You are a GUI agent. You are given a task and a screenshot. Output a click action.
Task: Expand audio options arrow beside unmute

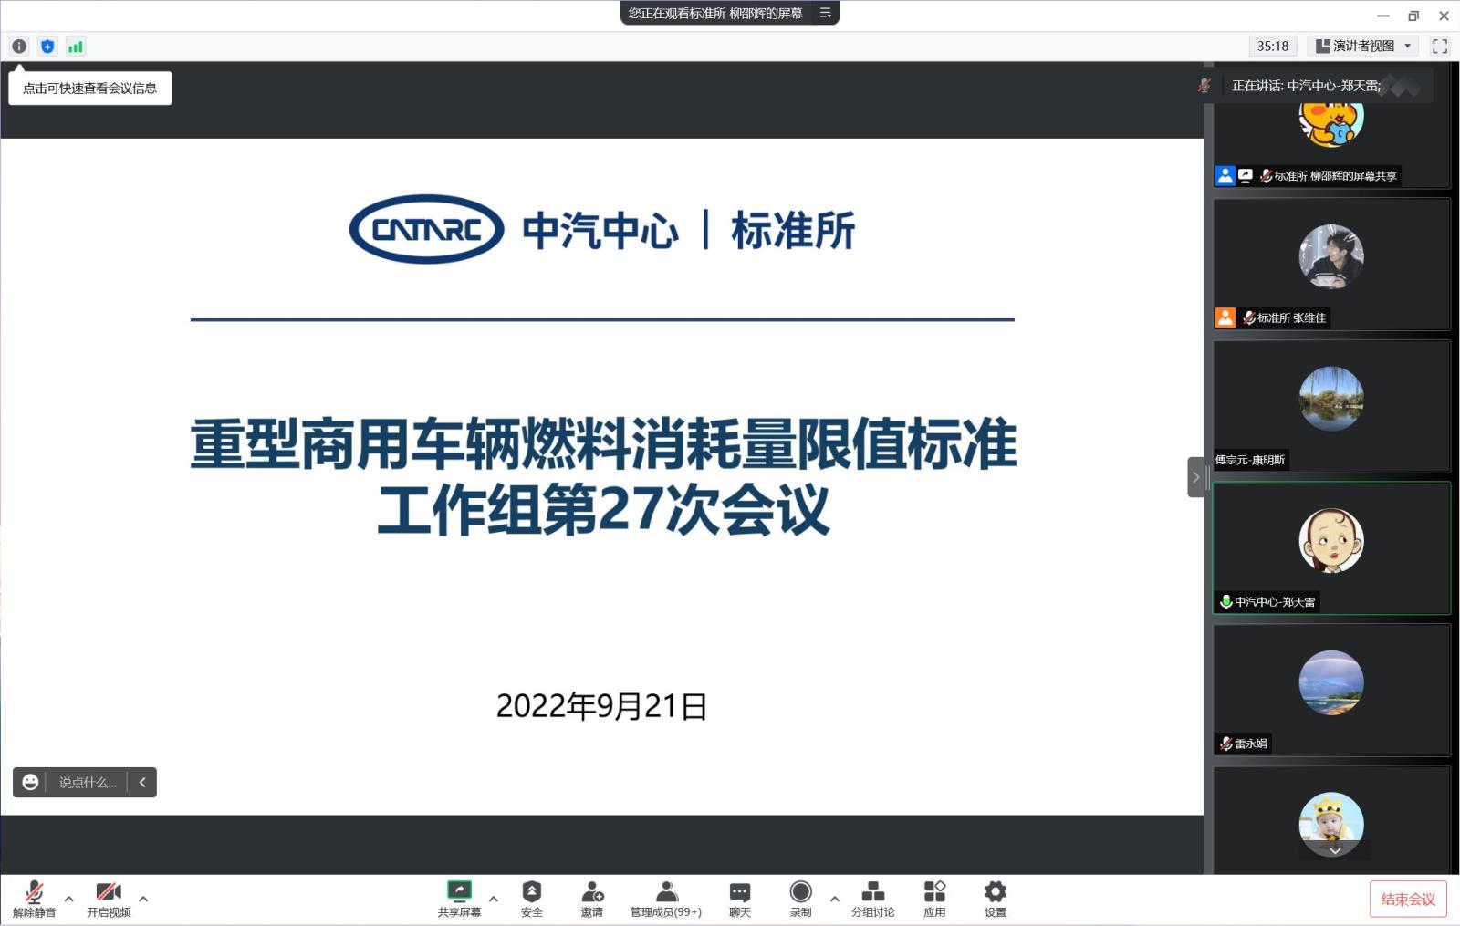click(69, 899)
